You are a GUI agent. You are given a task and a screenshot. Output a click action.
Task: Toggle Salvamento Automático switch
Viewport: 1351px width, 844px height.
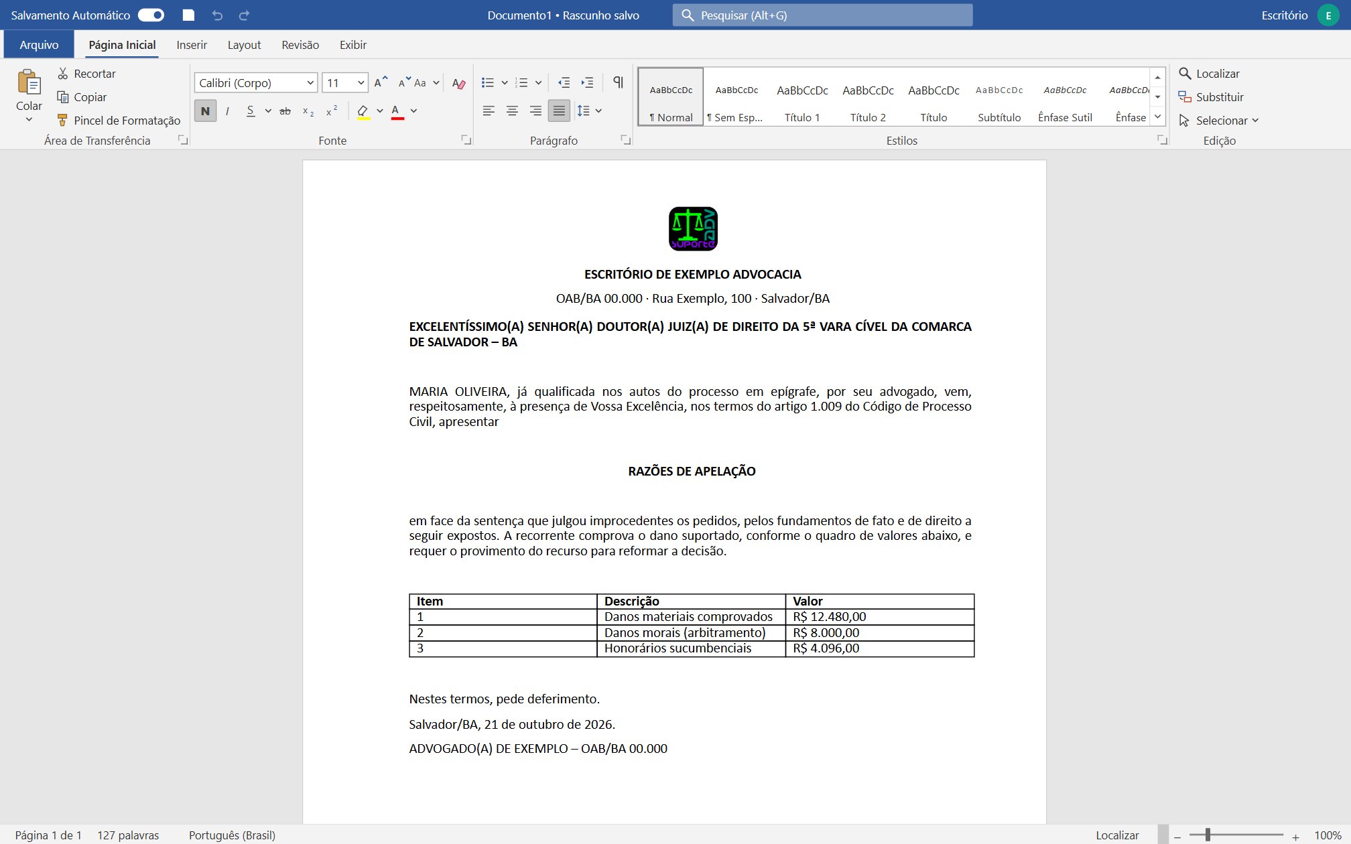151,15
